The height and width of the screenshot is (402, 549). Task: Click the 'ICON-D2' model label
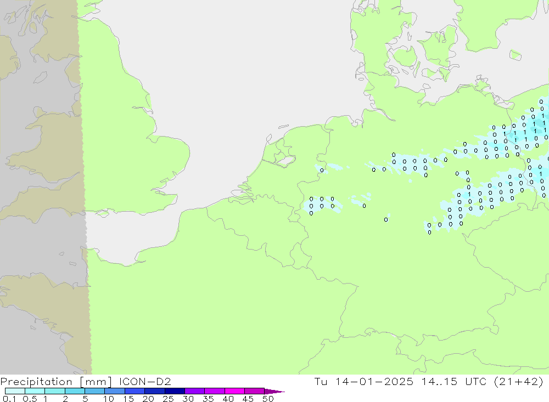pos(145,381)
